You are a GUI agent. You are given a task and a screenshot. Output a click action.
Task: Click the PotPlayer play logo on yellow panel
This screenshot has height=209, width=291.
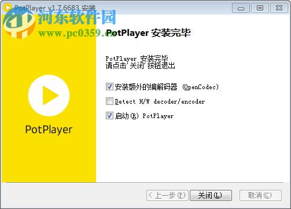pyautogui.click(x=49, y=96)
